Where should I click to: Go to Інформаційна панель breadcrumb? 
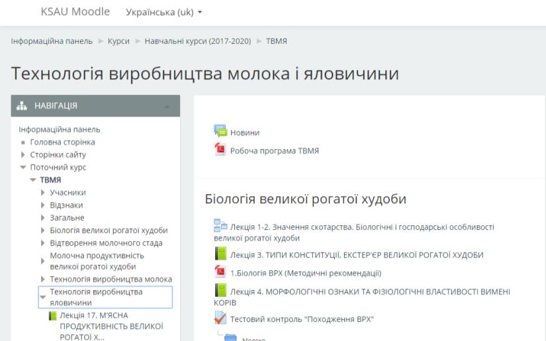point(52,41)
